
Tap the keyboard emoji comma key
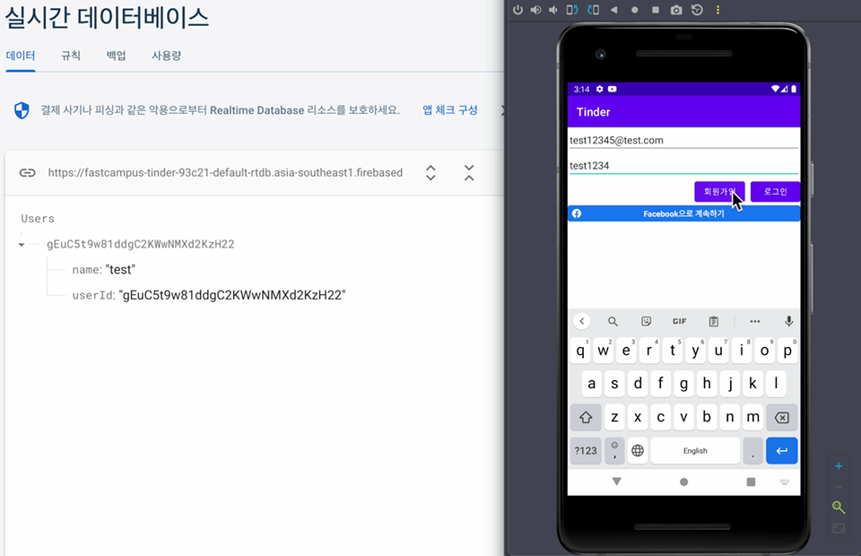614,450
